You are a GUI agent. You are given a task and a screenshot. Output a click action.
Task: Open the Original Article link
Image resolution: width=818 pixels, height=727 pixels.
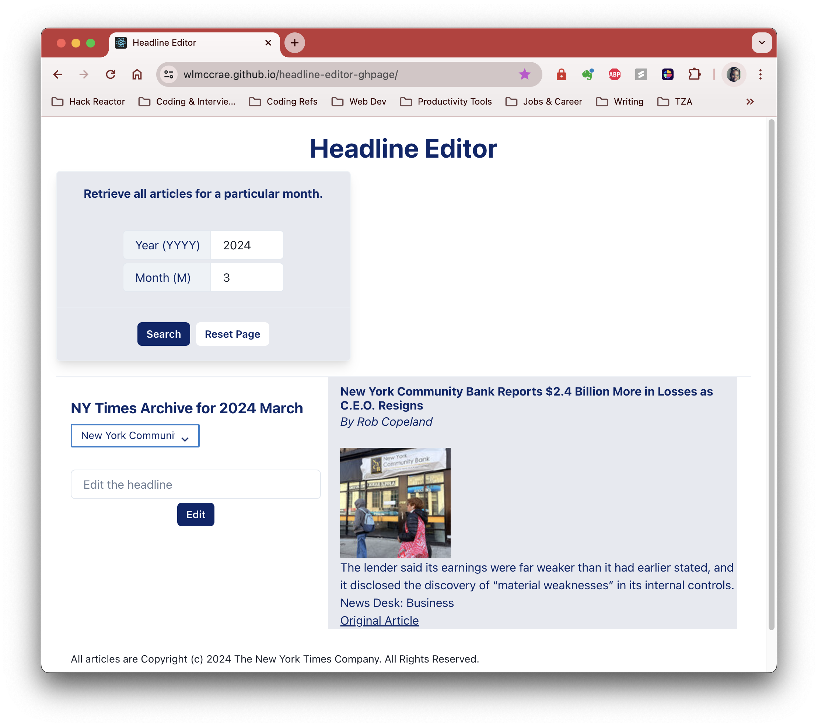pyautogui.click(x=380, y=620)
